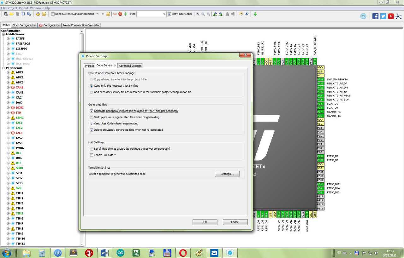The width and height of the screenshot is (404, 258).
Task: Click the green plus toolbar icon
Action: tap(126, 14)
